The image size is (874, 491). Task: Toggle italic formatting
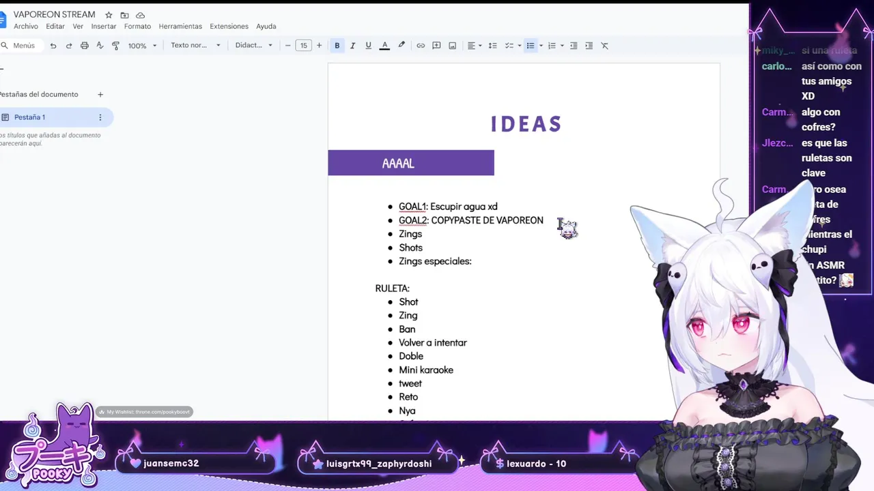[352, 46]
